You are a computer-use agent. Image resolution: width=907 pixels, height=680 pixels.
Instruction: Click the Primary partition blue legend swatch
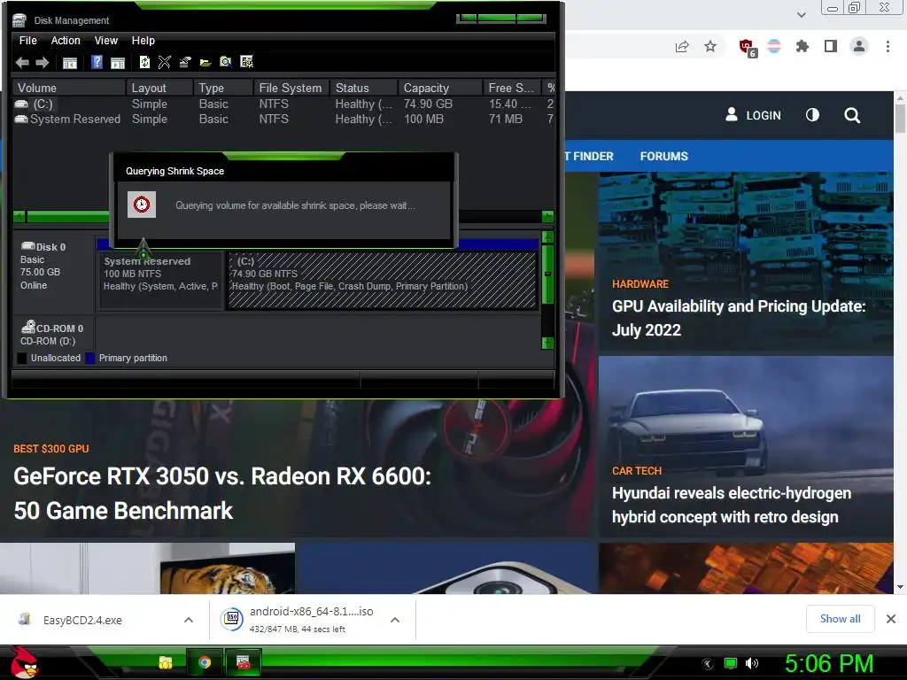pos(90,358)
